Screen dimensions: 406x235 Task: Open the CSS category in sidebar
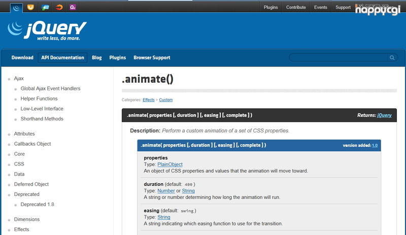click(19, 164)
